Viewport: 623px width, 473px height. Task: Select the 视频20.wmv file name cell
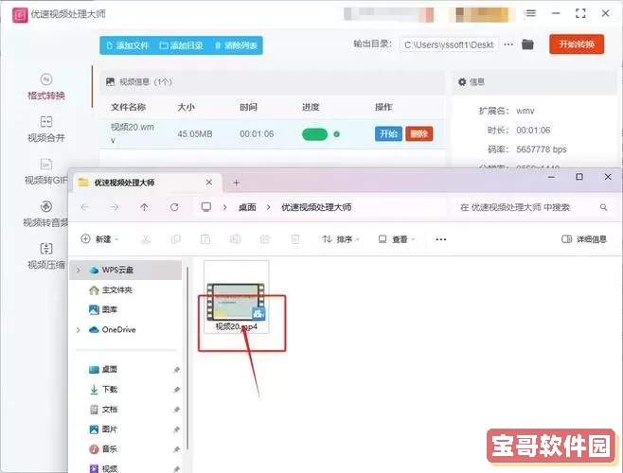133,133
